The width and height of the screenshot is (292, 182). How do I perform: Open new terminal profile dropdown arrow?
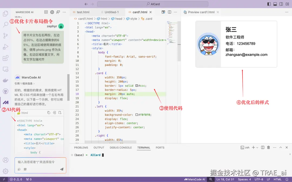pos(257,148)
